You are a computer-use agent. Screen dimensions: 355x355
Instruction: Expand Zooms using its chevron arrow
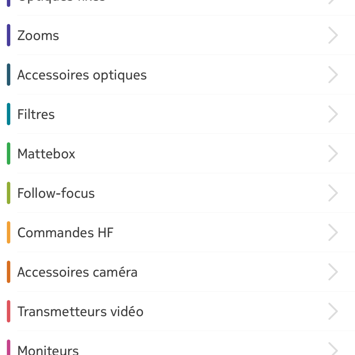point(333,35)
